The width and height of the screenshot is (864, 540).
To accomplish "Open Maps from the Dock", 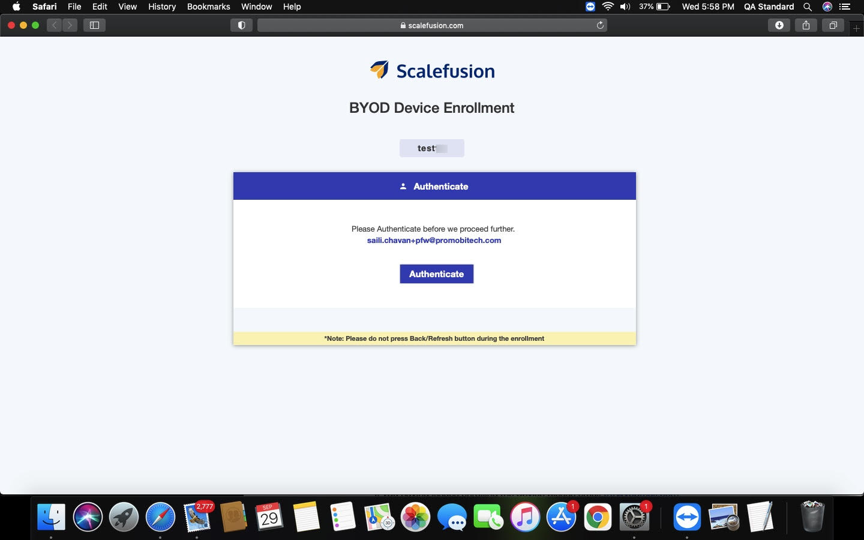I will pos(379,517).
